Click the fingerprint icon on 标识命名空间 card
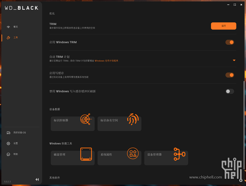246x186 pixels. [x=133, y=119]
